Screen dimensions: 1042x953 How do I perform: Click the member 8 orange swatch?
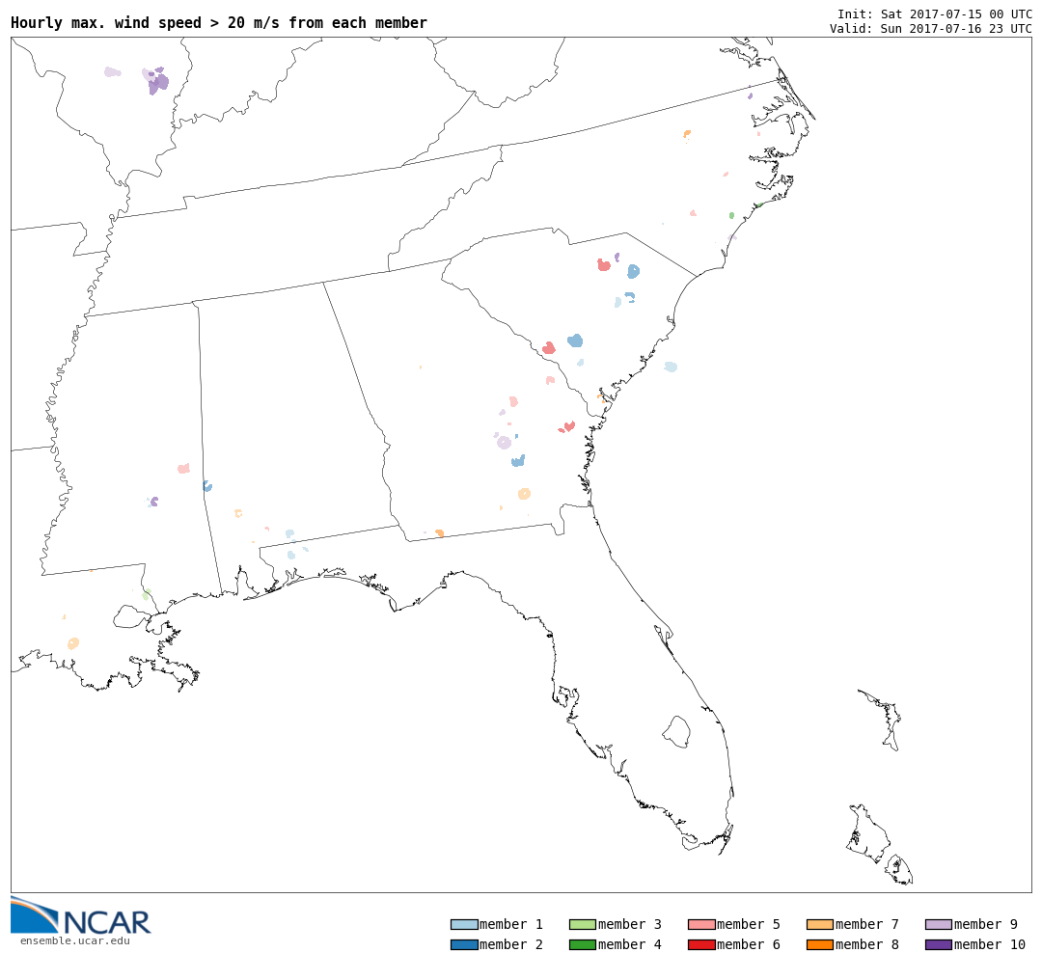pos(820,944)
